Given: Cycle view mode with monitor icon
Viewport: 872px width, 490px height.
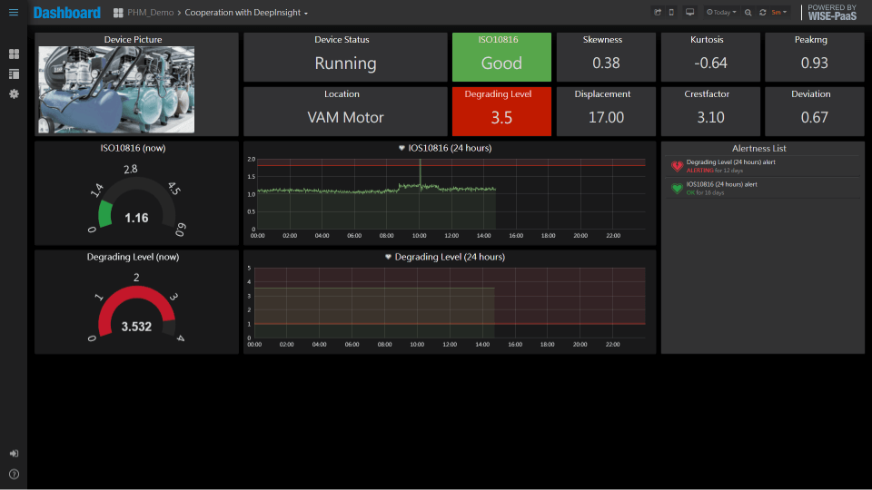Looking at the screenshot, I should [x=689, y=12].
